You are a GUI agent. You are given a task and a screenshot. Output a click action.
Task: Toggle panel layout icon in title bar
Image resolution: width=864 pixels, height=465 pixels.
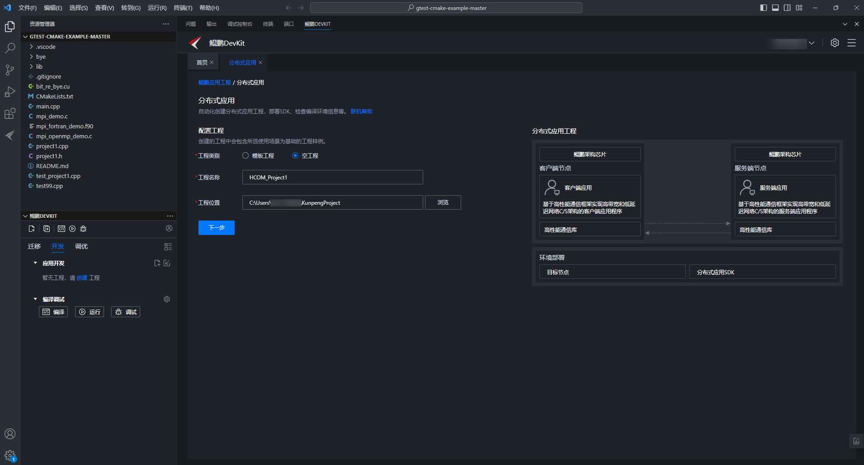pos(775,8)
